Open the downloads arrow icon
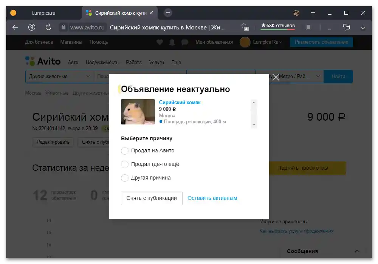The height and width of the screenshot is (264, 378). tap(363, 28)
